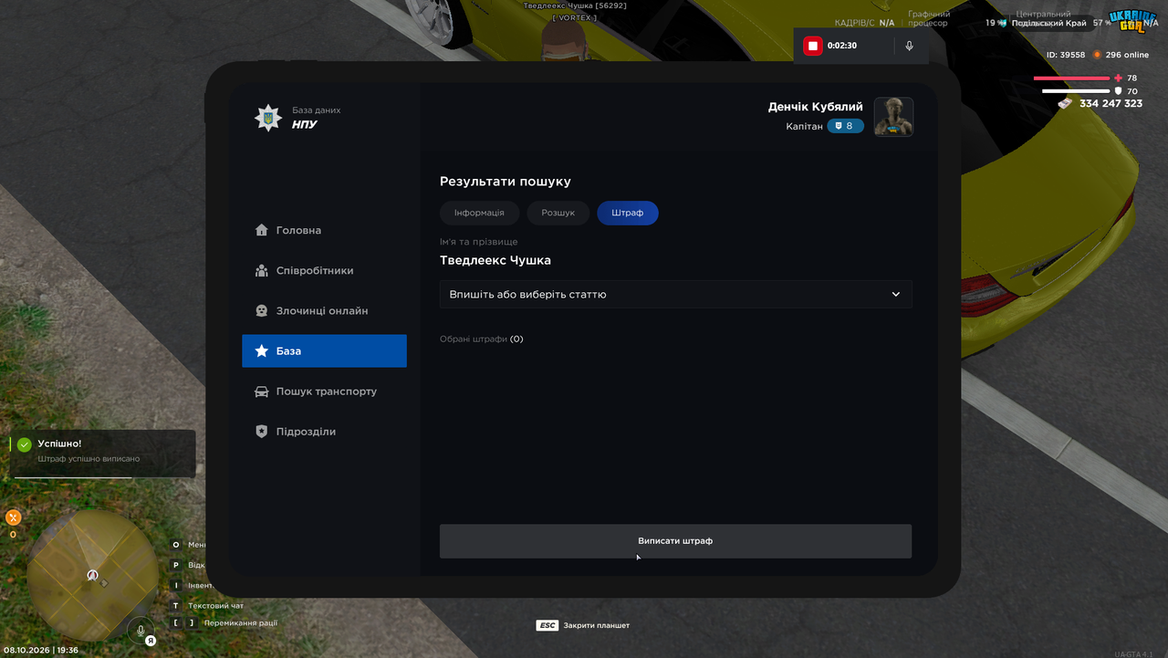Click the officer avatar thumbnail
Image resolution: width=1168 pixels, height=658 pixels.
click(894, 117)
